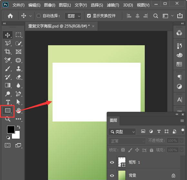Hide the 矩形 1 layer
The image size is (187, 180).
(112, 162)
